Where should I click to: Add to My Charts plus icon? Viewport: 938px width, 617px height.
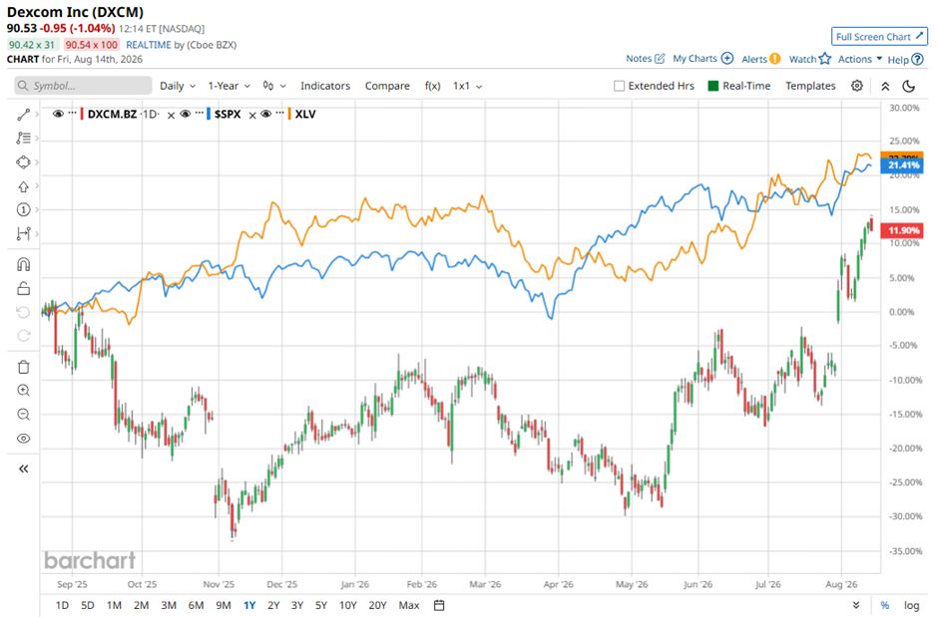[x=727, y=58]
